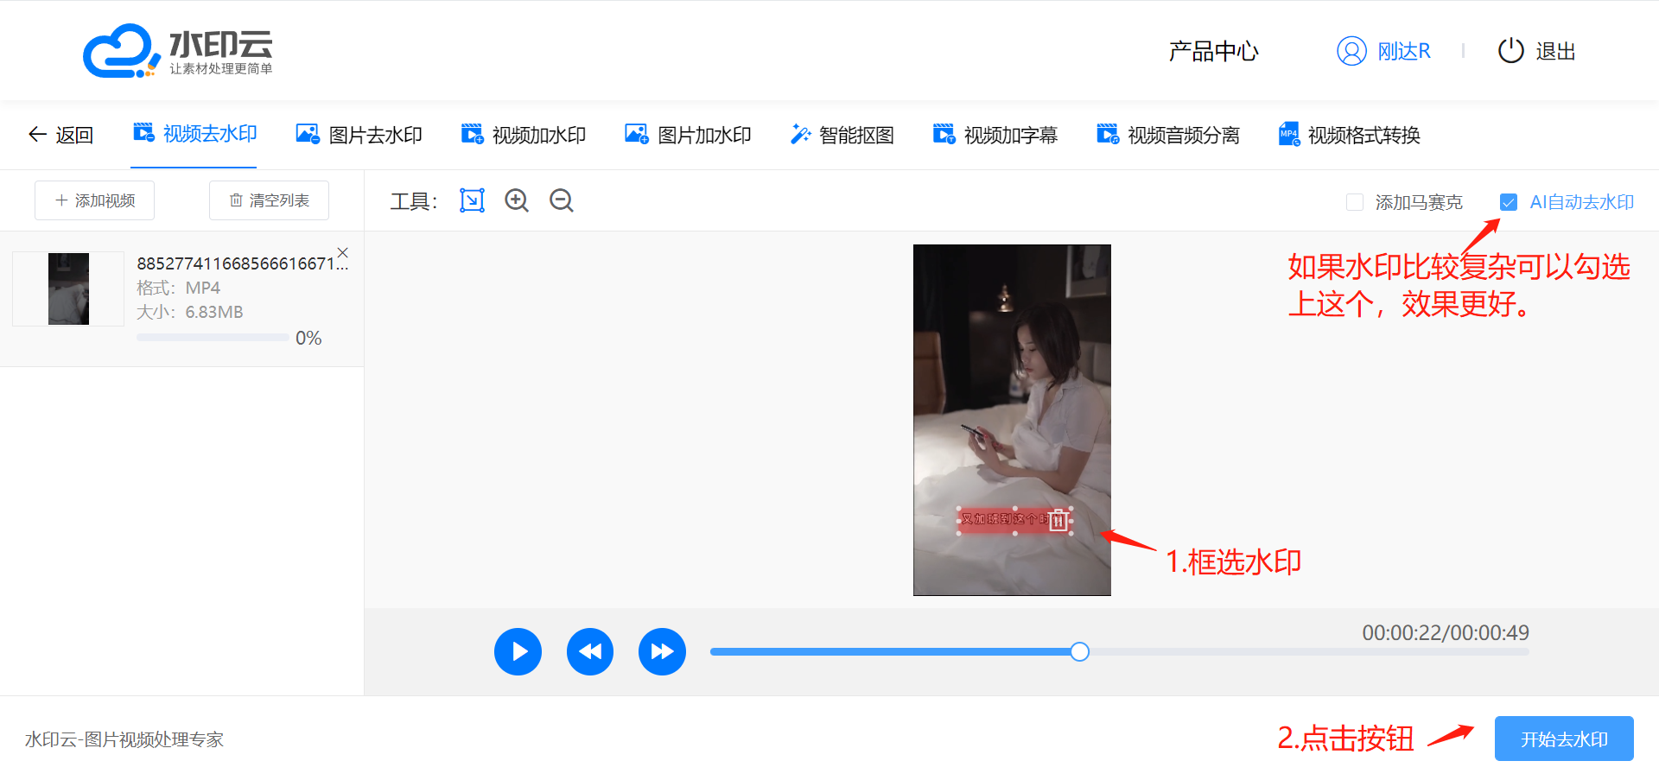
Task: Click 退出 to log out
Action: click(x=1555, y=51)
